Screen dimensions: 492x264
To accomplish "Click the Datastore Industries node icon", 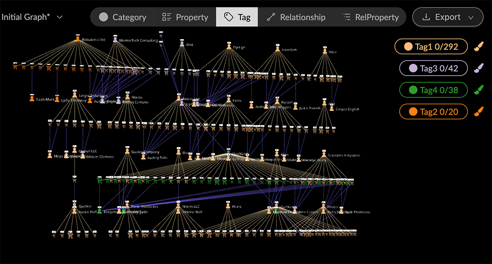I will [x=324, y=155].
